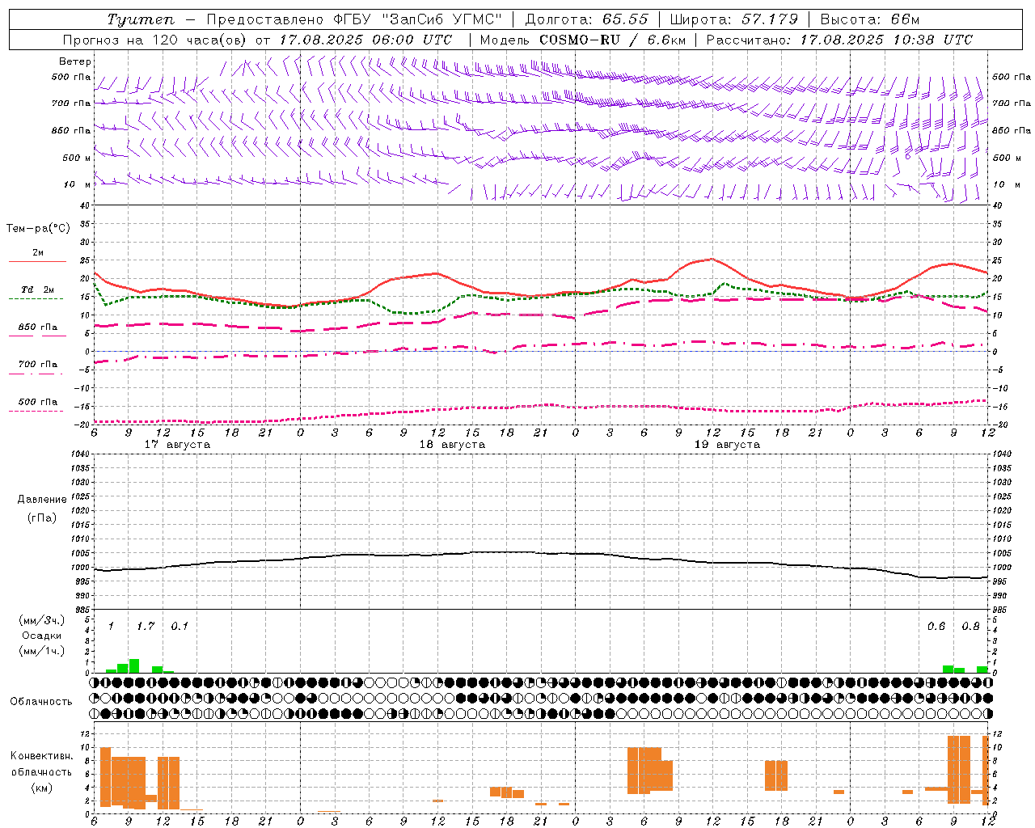Click the "Ветер" wind panel label

click(x=75, y=61)
